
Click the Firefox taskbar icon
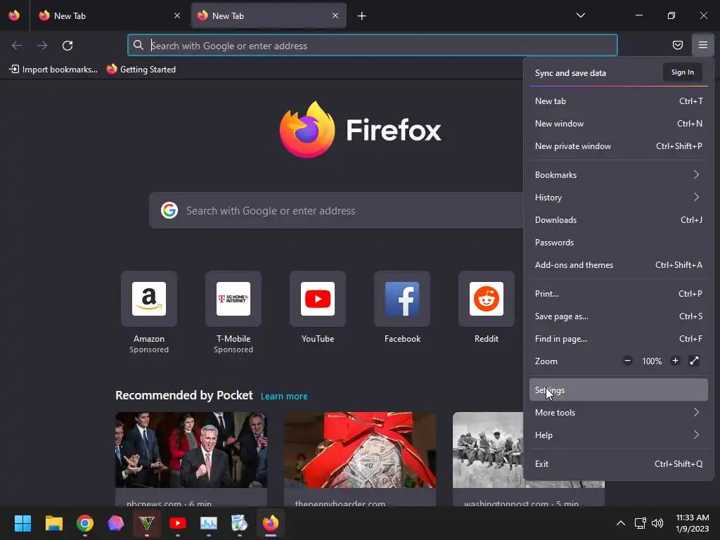(x=271, y=523)
